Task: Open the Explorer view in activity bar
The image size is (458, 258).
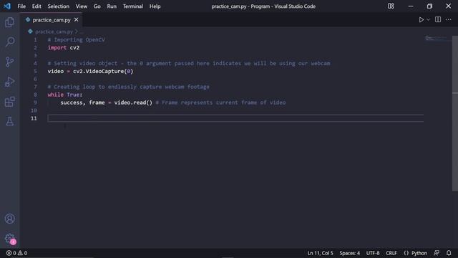Action: (9, 22)
